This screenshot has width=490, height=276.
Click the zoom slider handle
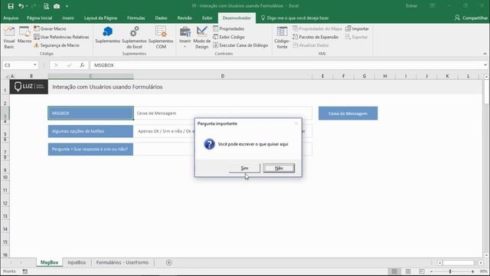(x=450, y=271)
